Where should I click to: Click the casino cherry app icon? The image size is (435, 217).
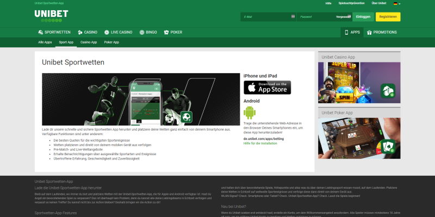(x=388, y=91)
